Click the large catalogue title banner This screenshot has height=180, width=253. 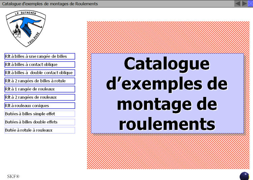(x=167, y=93)
